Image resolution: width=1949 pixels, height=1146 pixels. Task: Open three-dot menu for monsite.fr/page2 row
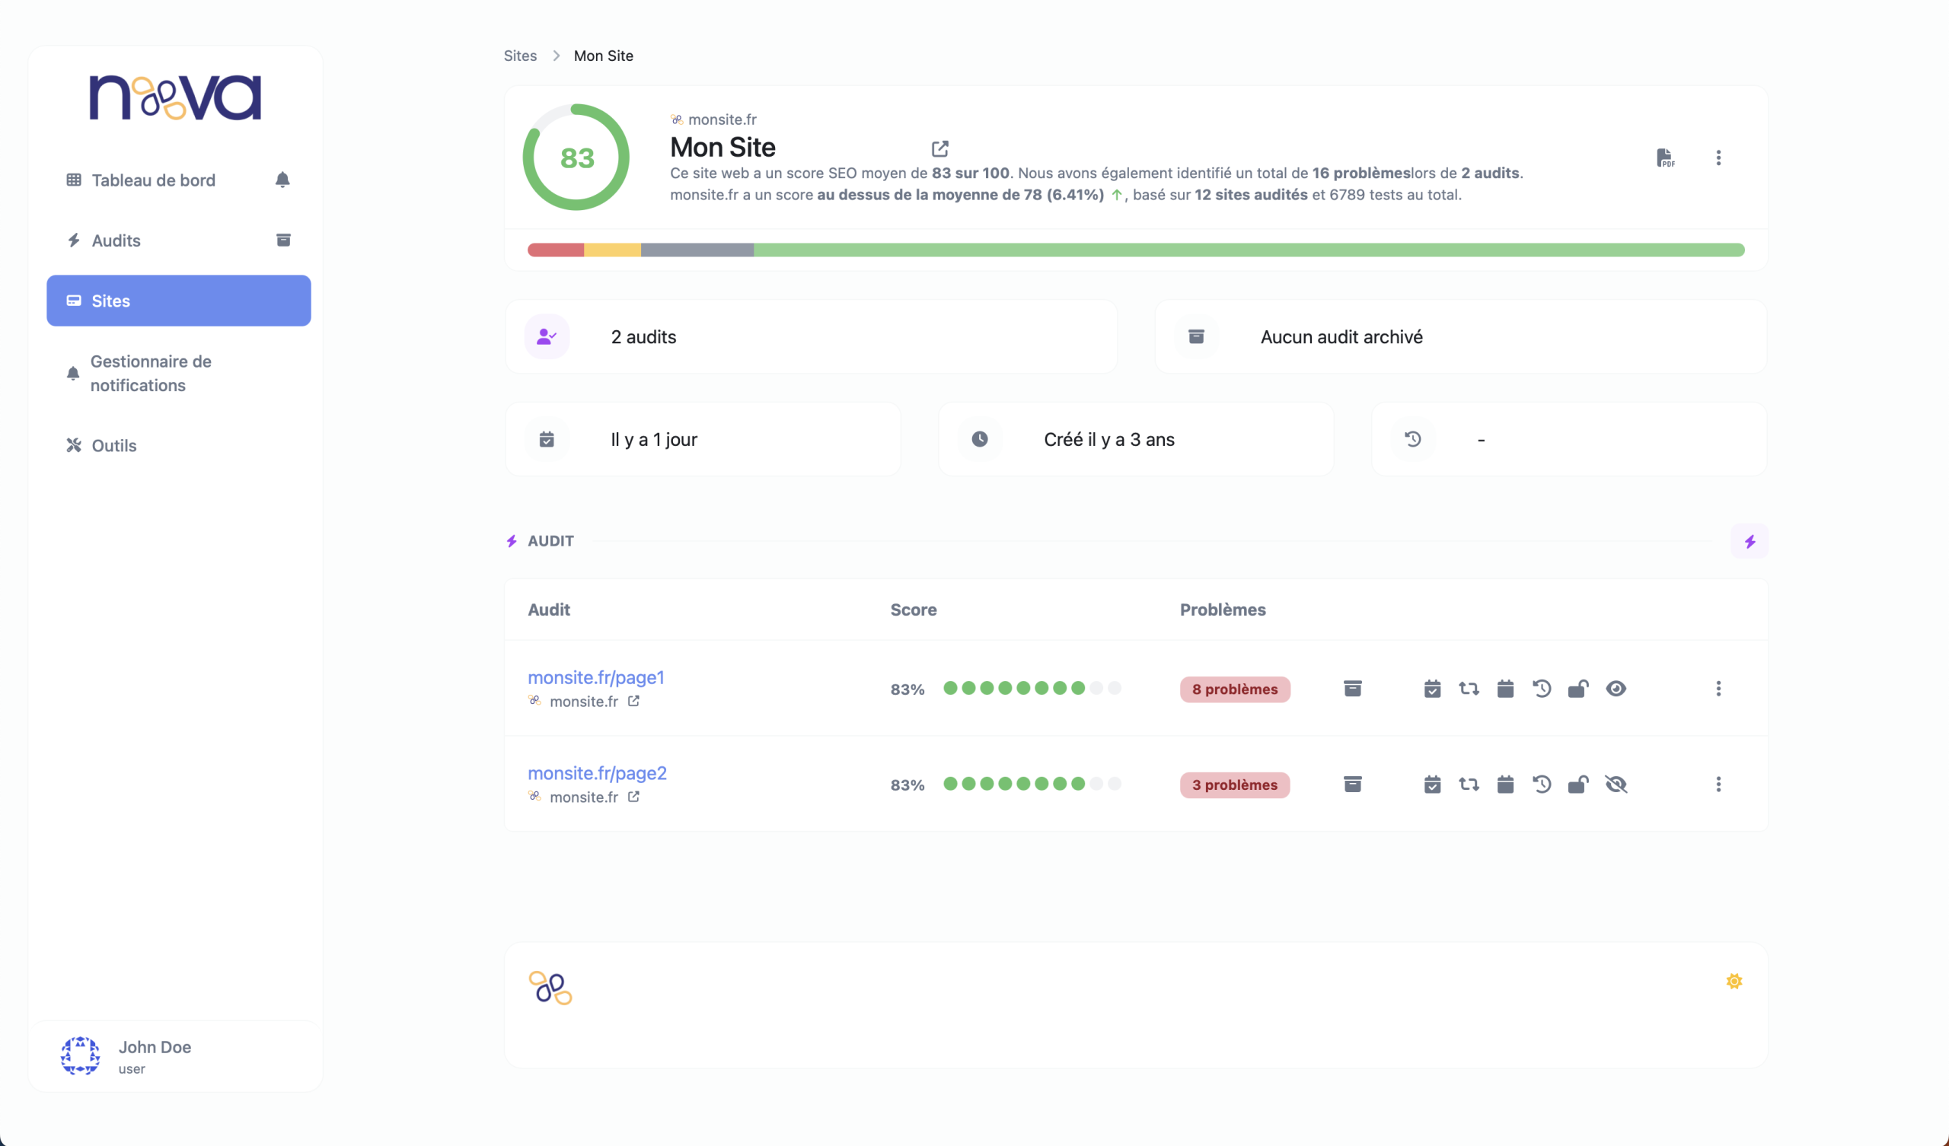click(1718, 784)
